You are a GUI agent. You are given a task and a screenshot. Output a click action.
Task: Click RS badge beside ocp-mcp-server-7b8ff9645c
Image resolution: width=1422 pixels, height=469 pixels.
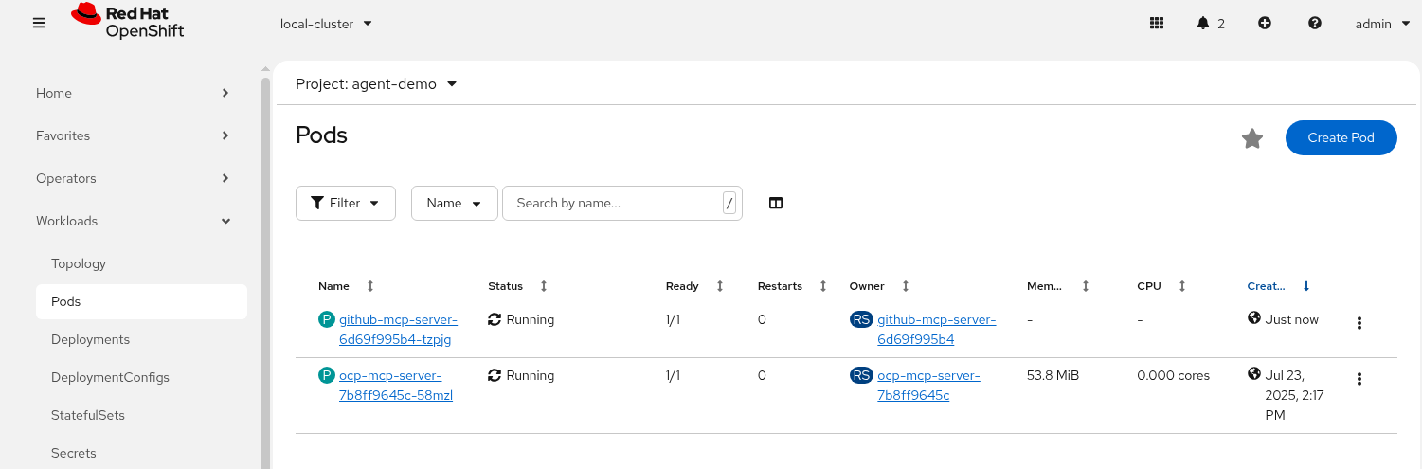click(x=861, y=376)
